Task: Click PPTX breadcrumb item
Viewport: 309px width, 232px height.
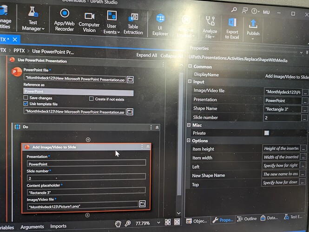Action: (19, 51)
